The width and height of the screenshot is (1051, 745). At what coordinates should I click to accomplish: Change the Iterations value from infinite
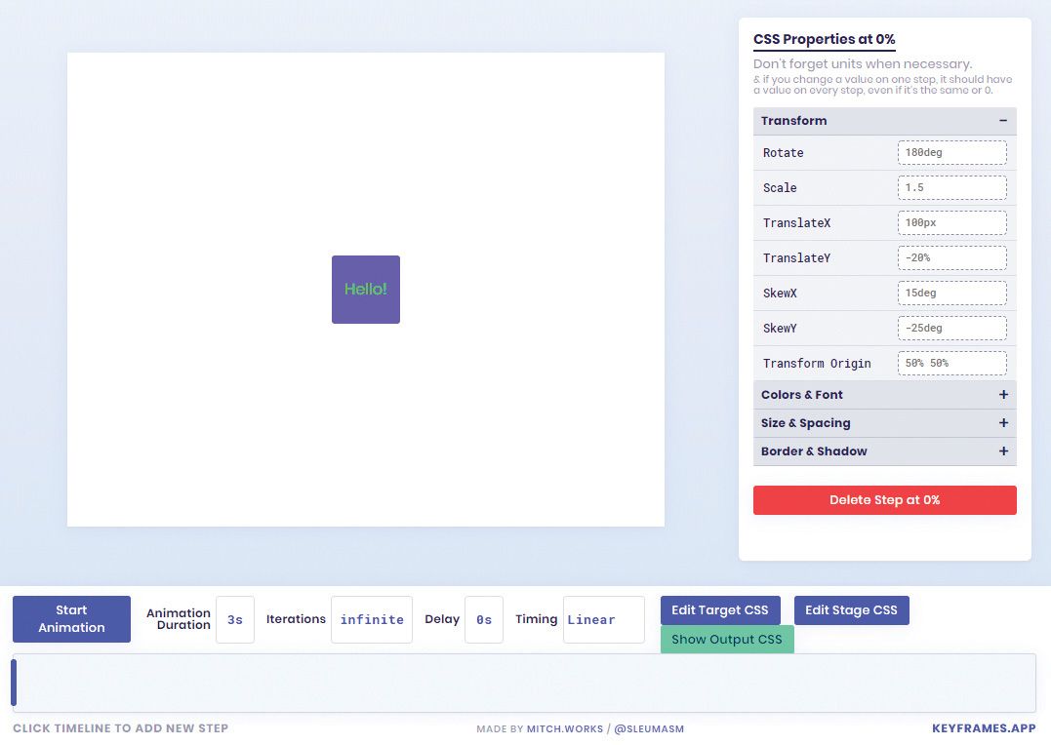tap(371, 619)
